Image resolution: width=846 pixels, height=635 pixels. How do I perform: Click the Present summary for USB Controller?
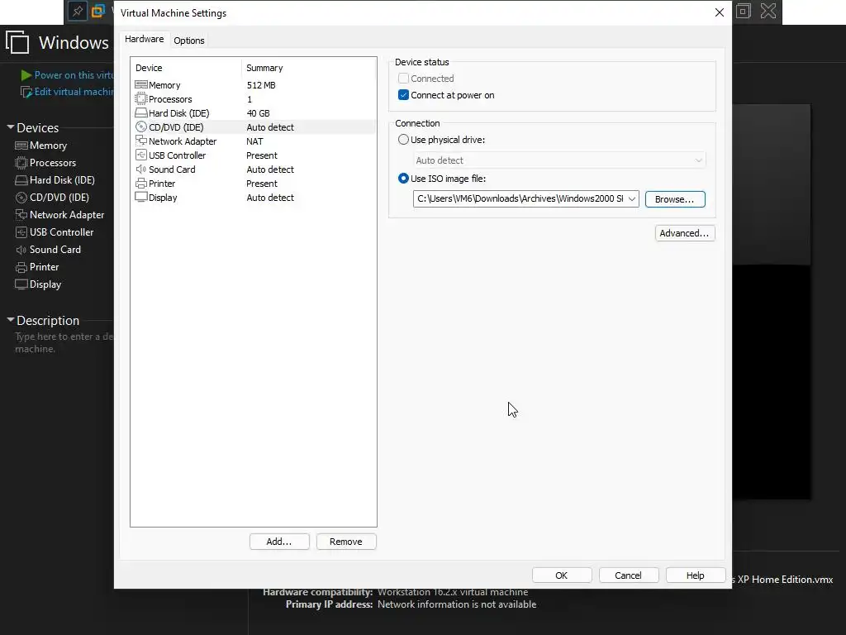pos(262,155)
